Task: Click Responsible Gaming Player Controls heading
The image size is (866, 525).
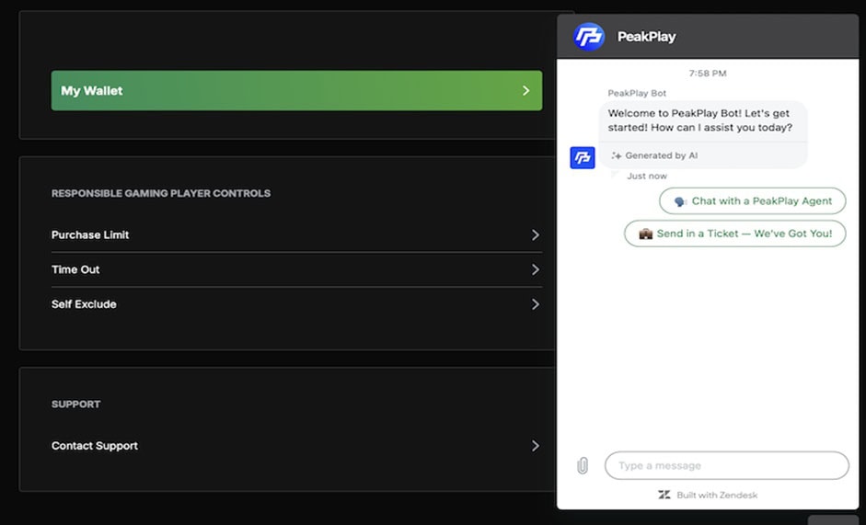Action: (161, 193)
